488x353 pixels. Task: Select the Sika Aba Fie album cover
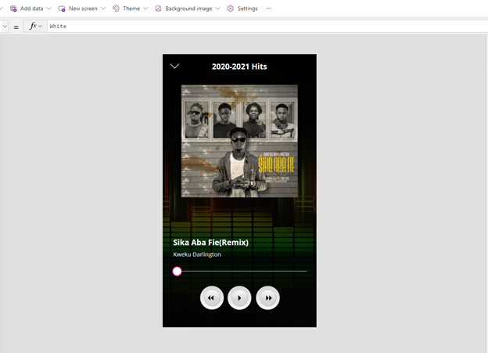pyautogui.click(x=239, y=141)
